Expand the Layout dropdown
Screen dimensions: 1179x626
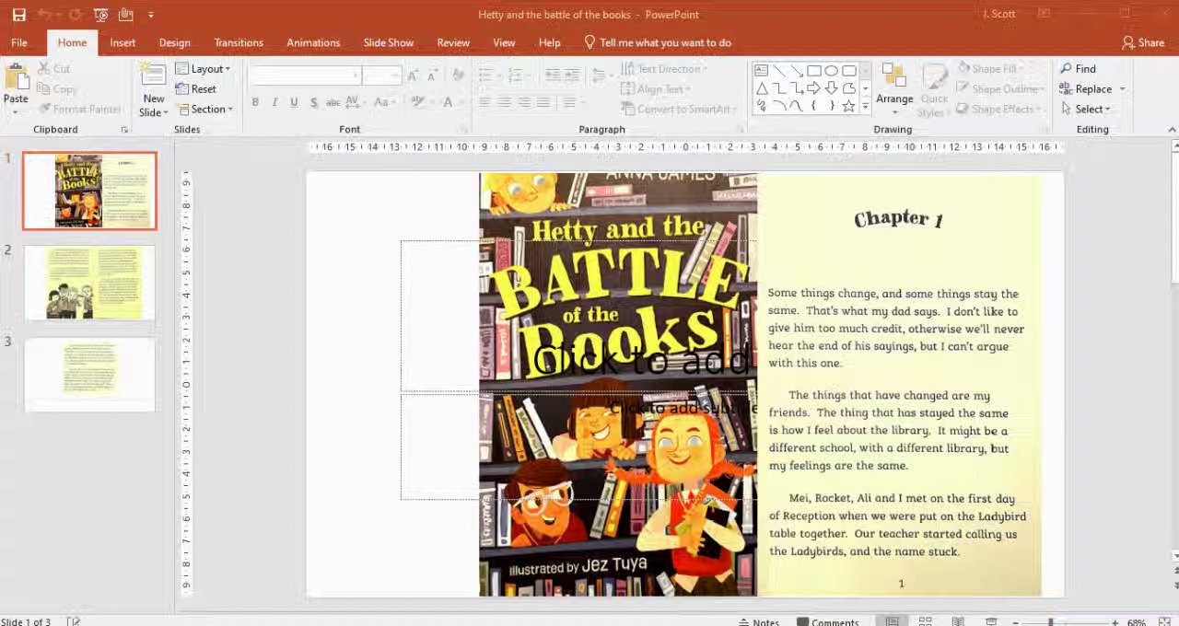point(203,69)
